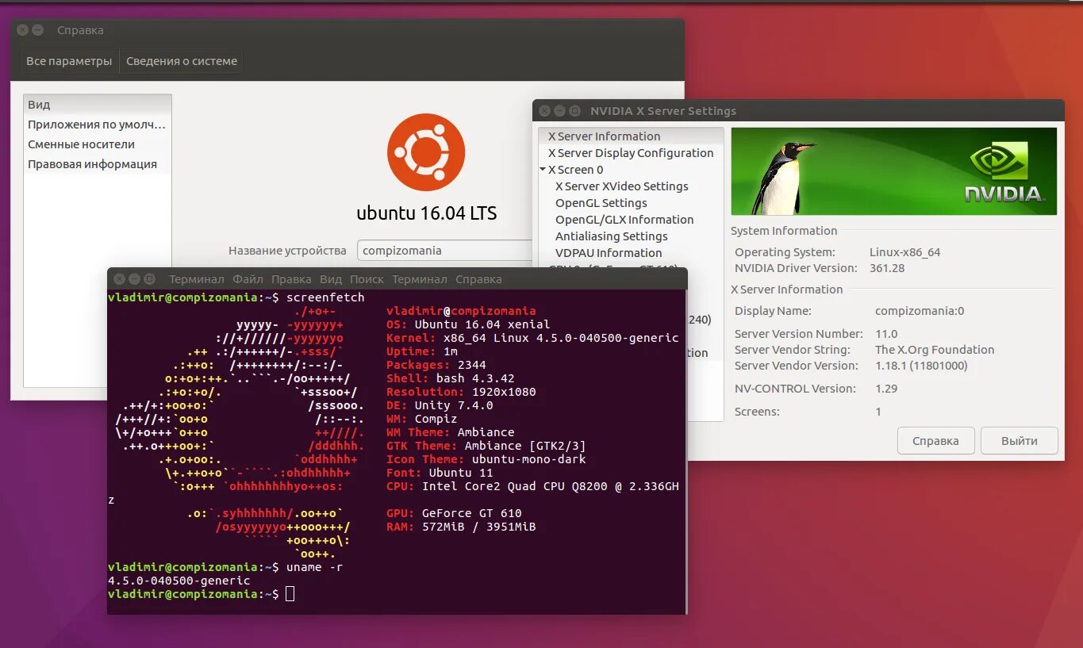1083x648 pixels.
Task: Select X Server Information in NVIDIA tree
Action: coord(631,136)
